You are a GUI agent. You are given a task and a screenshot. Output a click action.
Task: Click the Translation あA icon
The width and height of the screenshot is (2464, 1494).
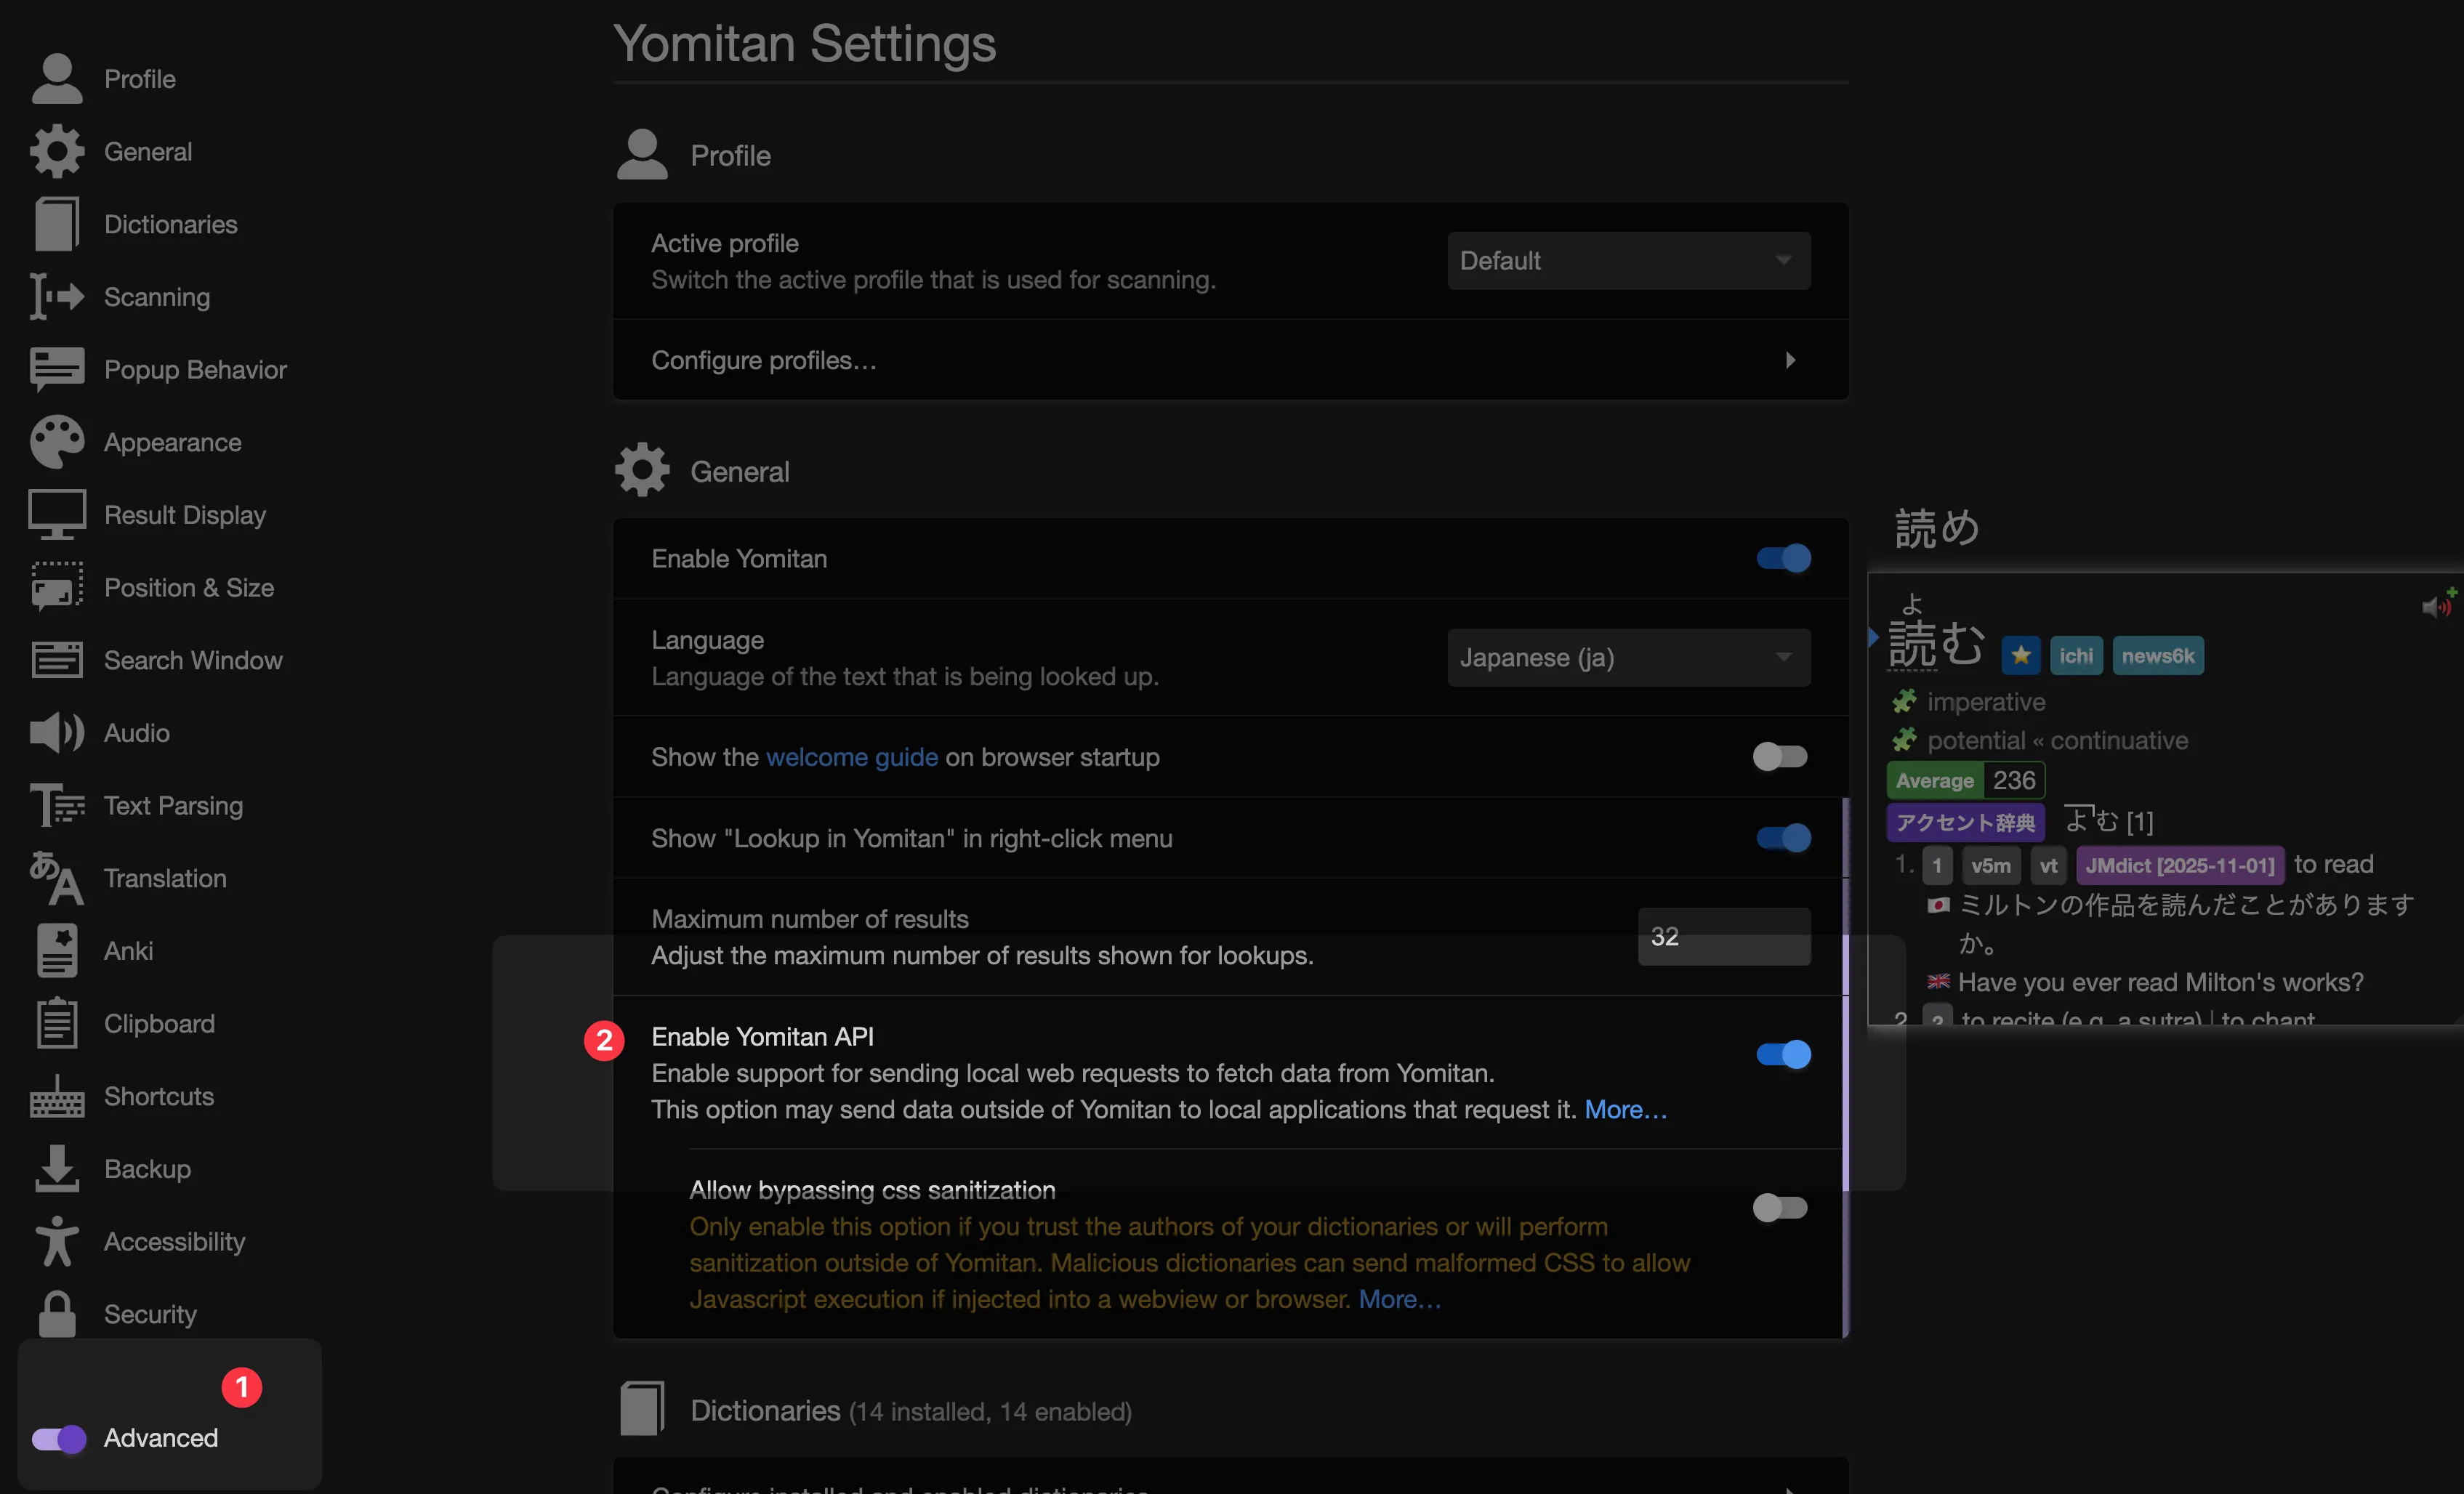[x=57, y=878]
